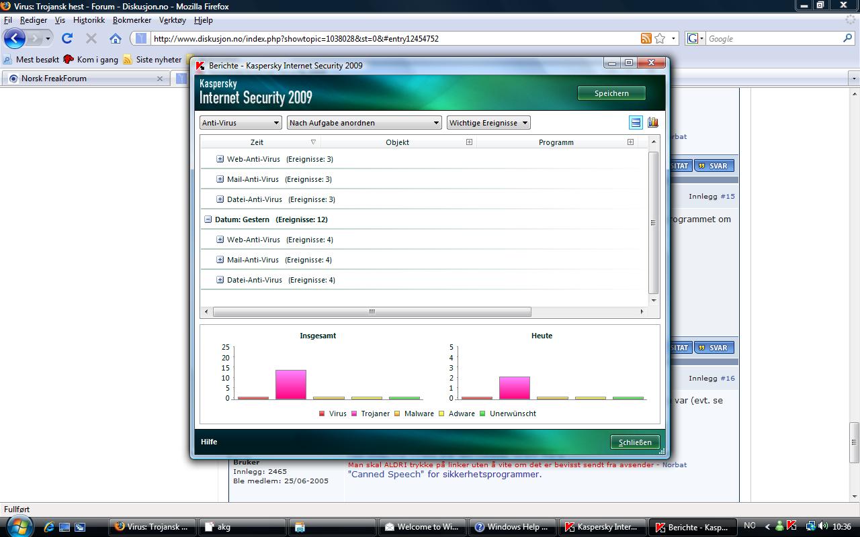Open Historikk menu
Image resolution: width=860 pixels, height=537 pixels.
pyautogui.click(x=89, y=20)
